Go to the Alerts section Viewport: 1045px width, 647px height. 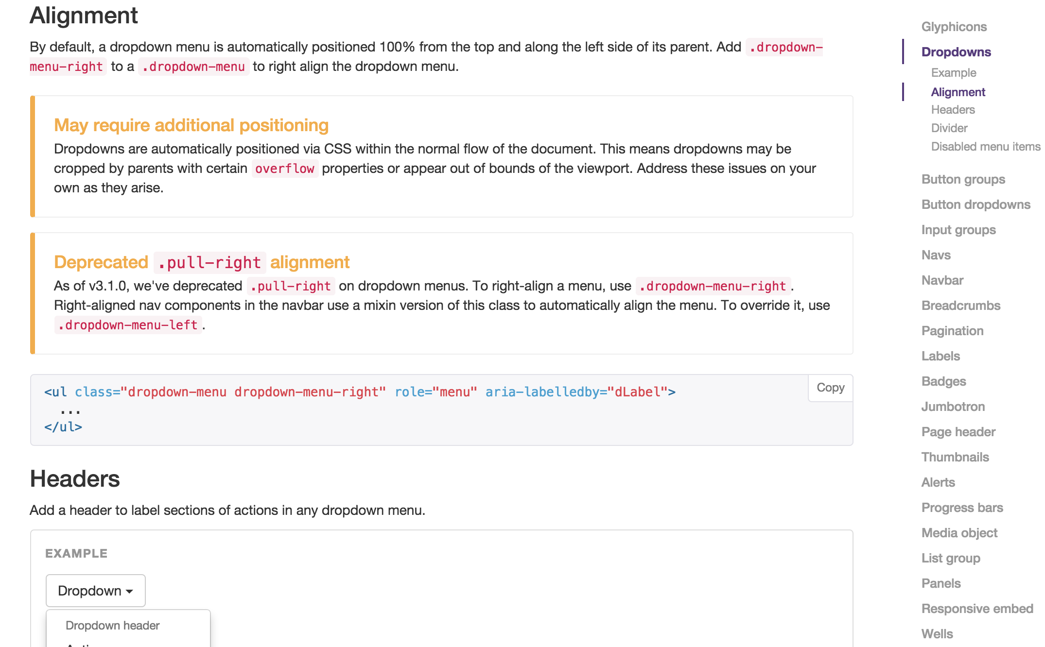(938, 482)
